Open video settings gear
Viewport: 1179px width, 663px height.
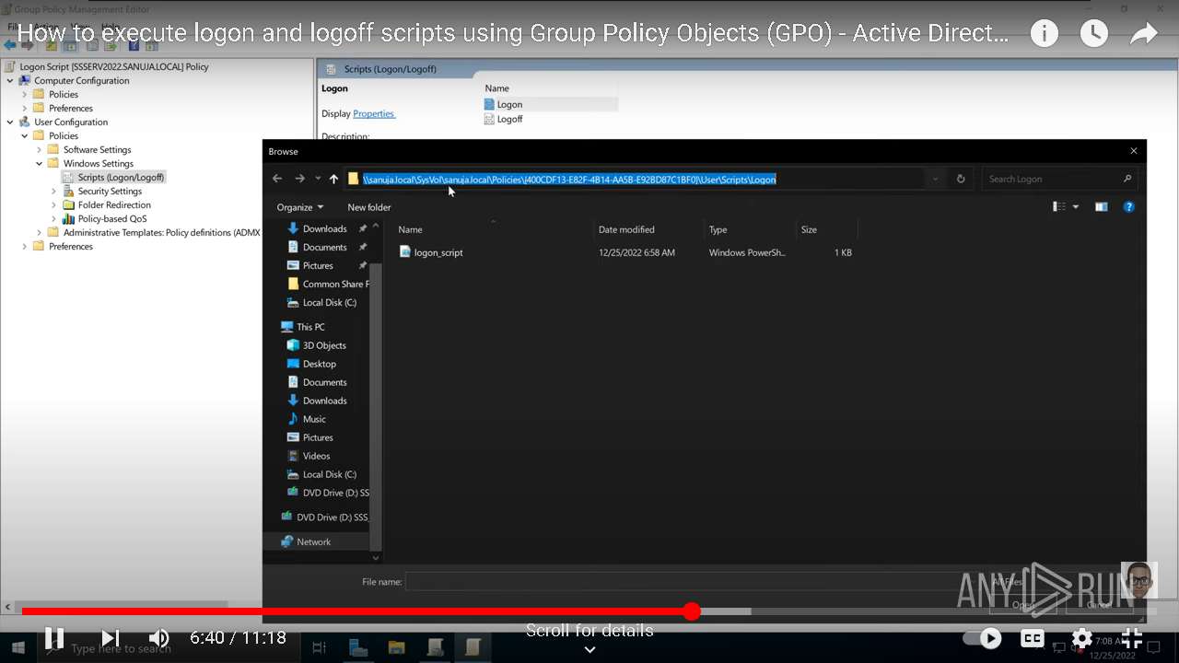[1082, 637]
